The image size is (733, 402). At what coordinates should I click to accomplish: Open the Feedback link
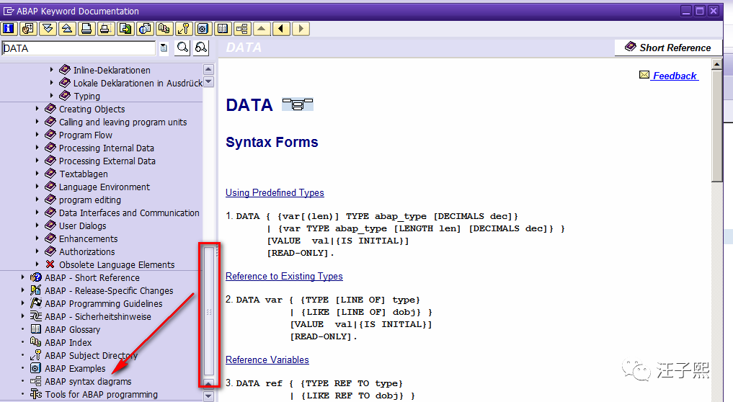(675, 76)
